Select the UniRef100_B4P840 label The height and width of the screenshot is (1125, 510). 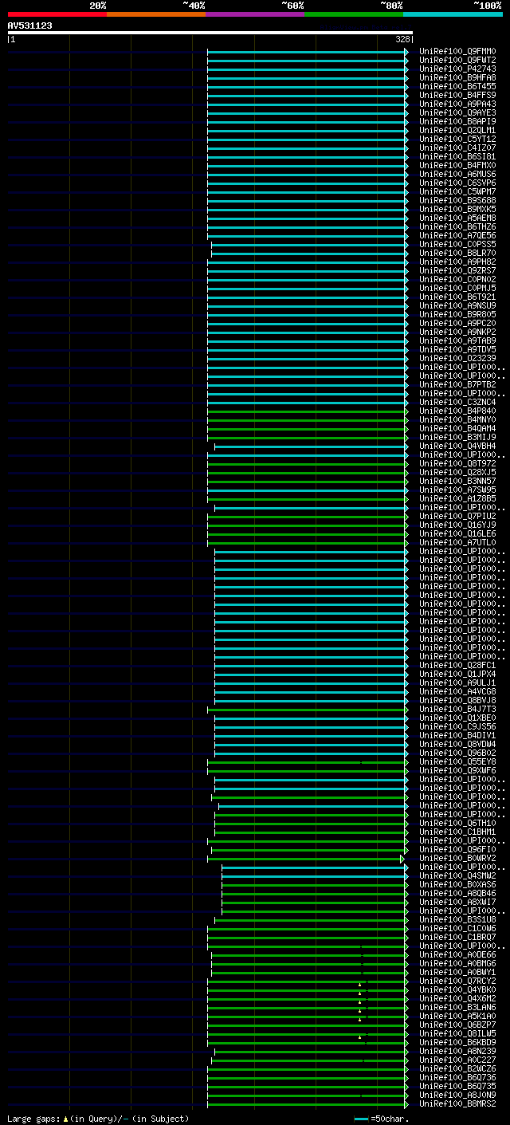click(x=457, y=411)
